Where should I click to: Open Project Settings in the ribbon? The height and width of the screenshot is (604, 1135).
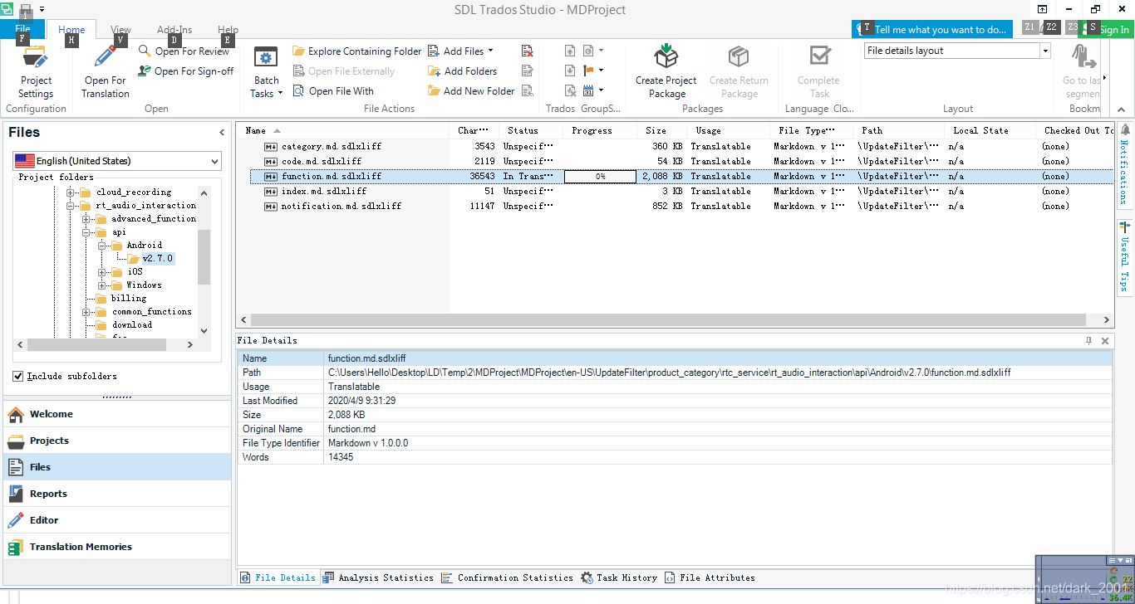36,73
